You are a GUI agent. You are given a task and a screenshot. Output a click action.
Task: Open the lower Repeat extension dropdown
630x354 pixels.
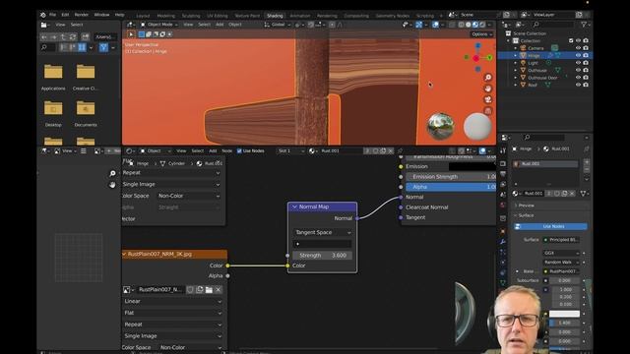[x=172, y=324]
